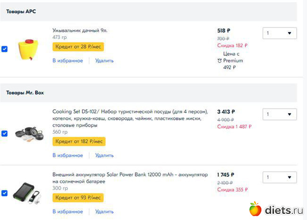This screenshot has width=307, height=220.
Task: Toggle the Cooking Set DS-102 checkbox
Action: tap(5, 133)
